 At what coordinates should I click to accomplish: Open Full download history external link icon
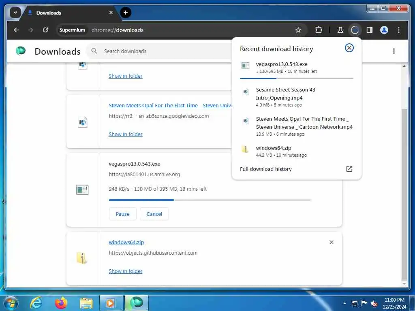point(349,169)
